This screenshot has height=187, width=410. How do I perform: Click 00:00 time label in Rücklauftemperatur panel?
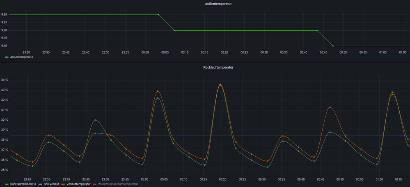tap(144, 180)
